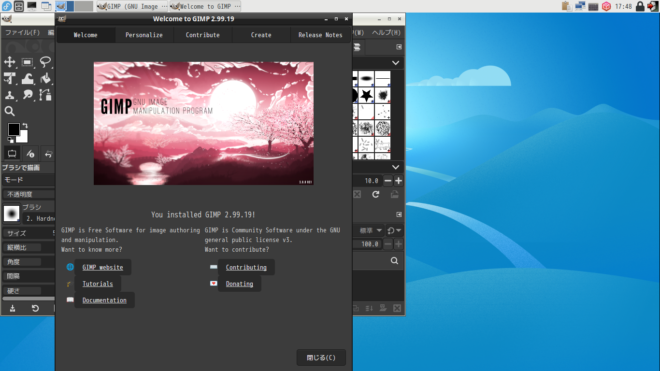This screenshot has width=660, height=371.
Task: Open the Documentation link
Action: (104, 300)
